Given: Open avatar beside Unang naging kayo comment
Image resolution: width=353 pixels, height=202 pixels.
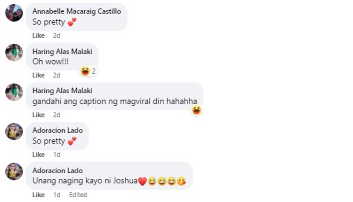Looking at the screenshot, I should point(14,171).
